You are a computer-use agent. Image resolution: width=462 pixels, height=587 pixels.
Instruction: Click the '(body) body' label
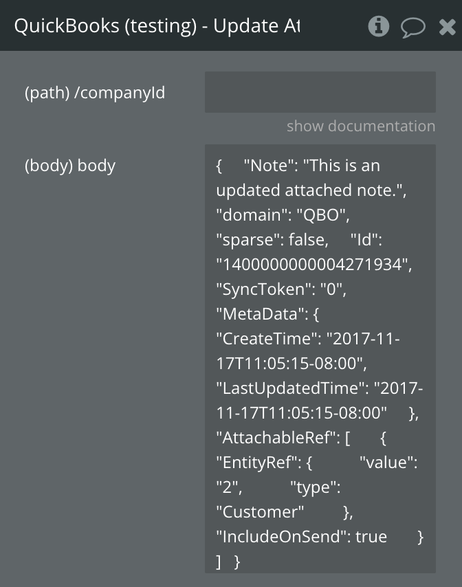point(70,166)
